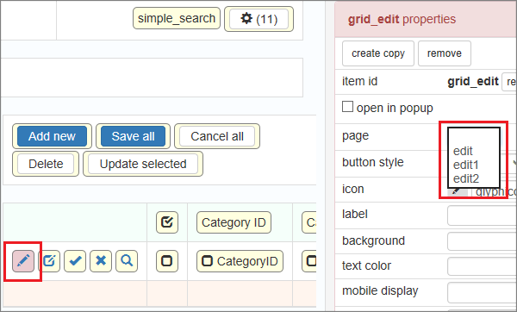The image size is (517, 312).
Task: Toggle the row selection checkbox cell
Action: pos(167,261)
